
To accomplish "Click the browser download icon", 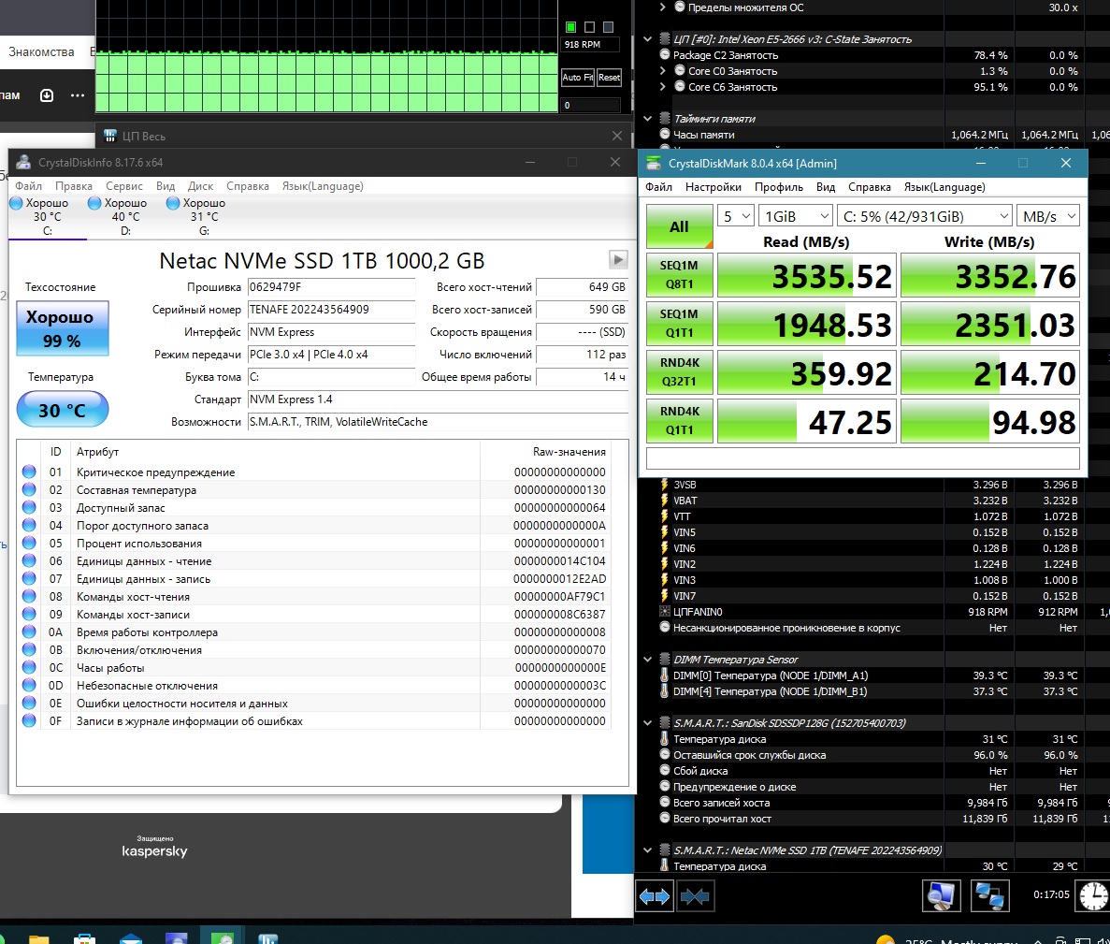I will [x=47, y=94].
